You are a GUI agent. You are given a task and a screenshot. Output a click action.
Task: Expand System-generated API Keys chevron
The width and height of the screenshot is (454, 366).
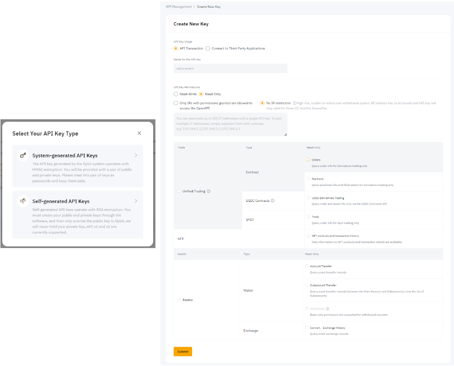[x=136, y=155]
